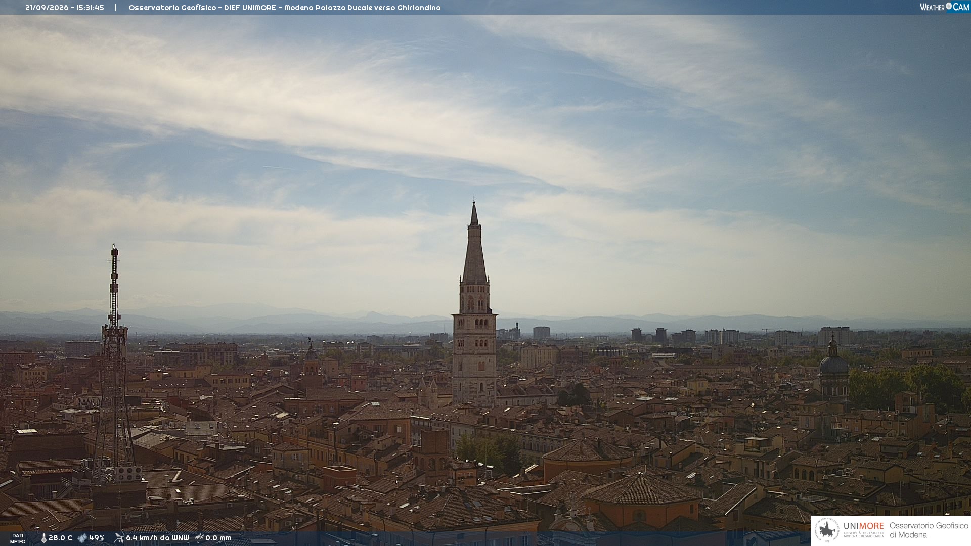Click the UNIMORE university seal icon
The image size is (971, 546).
point(827,530)
